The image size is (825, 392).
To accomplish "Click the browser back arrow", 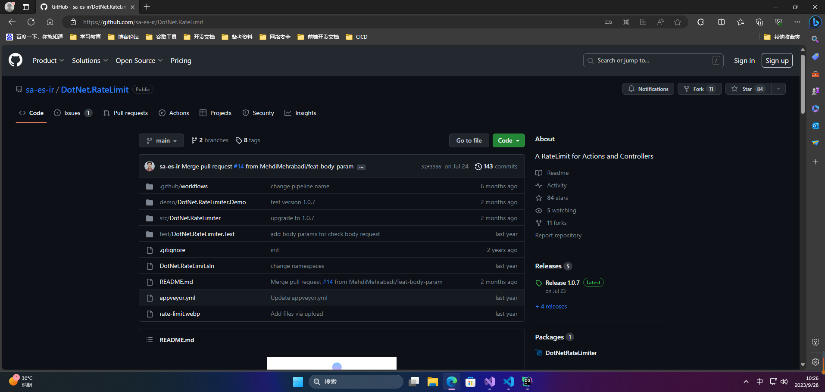I will pyautogui.click(x=12, y=22).
